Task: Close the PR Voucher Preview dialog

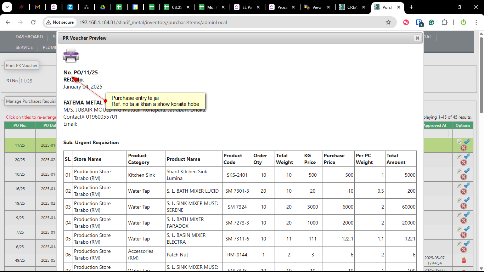Action: 417,38
